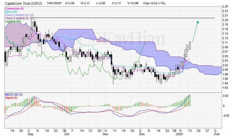This screenshot has height=139, width=232.
Task: Select the date 14/01/2020 in the header
Action: [x=54, y=3]
